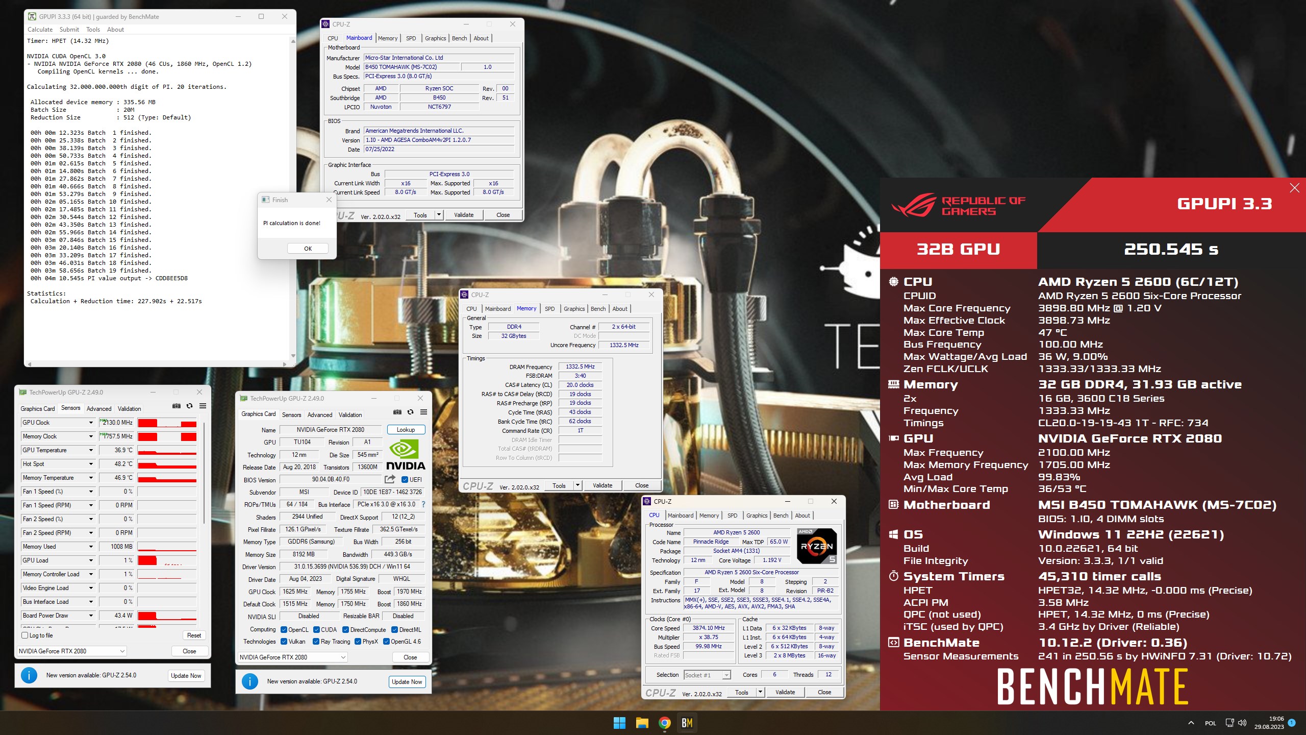Toggle the DirectML checkbox
This screenshot has height=735, width=1306.
pos(394,629)
